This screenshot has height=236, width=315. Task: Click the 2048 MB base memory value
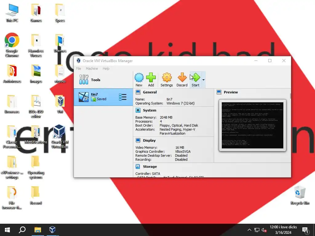point(166,117)
